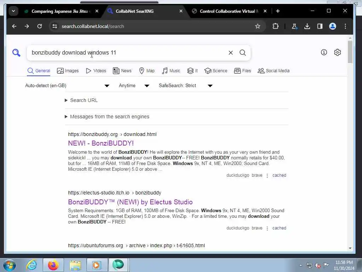Click the ubuntuforums.org archive URL

click(136, 246)
